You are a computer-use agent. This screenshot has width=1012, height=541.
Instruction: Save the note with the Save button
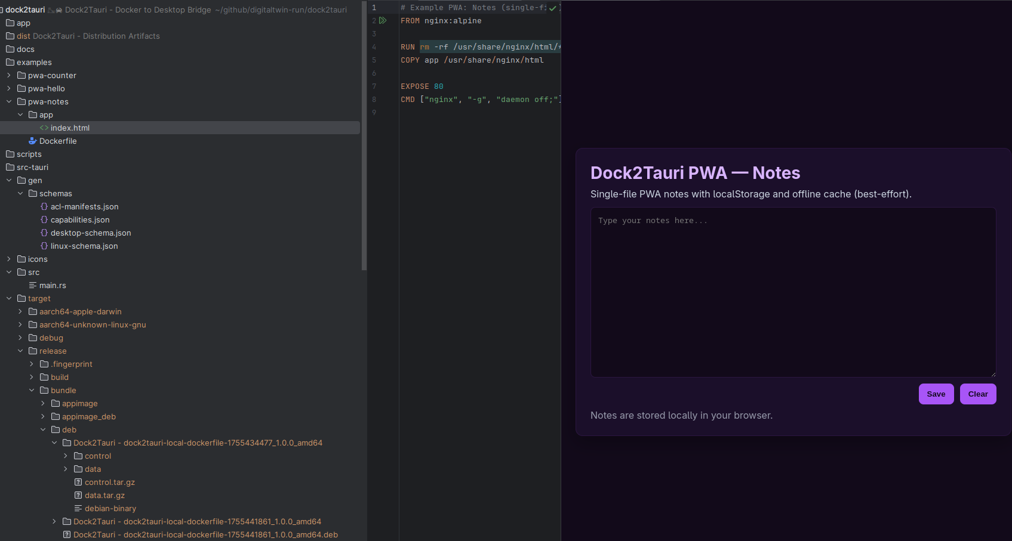[x=936, y=394]
